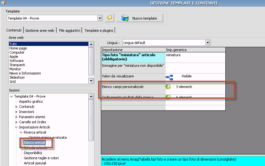Open the Template 04 - Prove dropdown arrow

[100, 18]
